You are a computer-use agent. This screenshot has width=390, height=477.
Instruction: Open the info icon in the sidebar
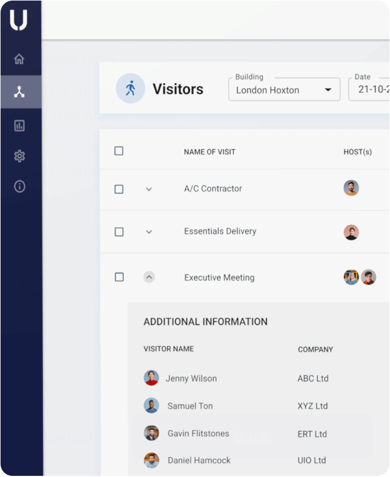(19, 186)
